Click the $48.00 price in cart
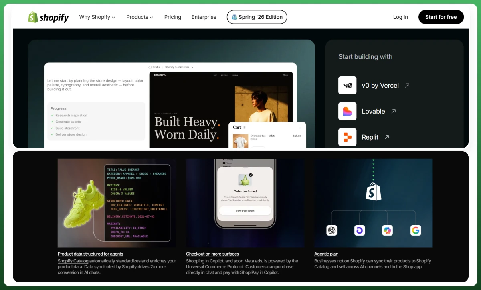The image size is (481, 290). click(x=297, y=136)
